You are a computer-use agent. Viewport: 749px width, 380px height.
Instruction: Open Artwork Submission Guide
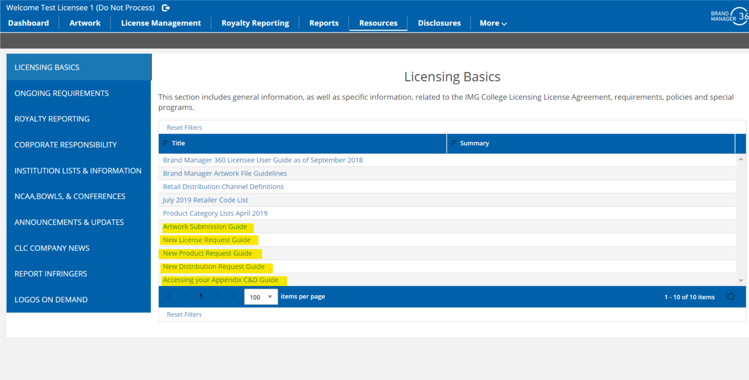click(x=205, y=226)
